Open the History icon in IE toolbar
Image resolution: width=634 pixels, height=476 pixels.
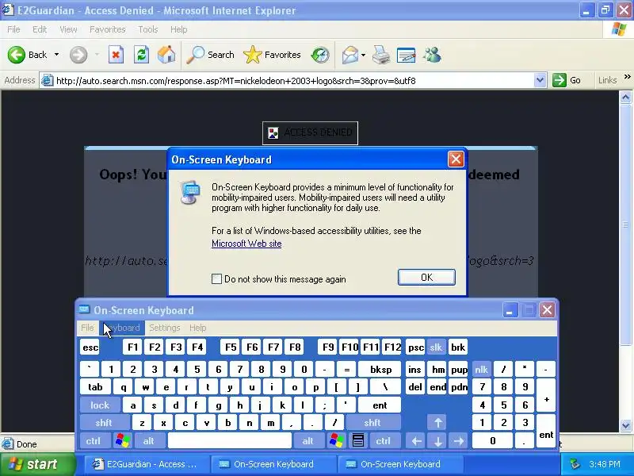click(x=320, y=55)
